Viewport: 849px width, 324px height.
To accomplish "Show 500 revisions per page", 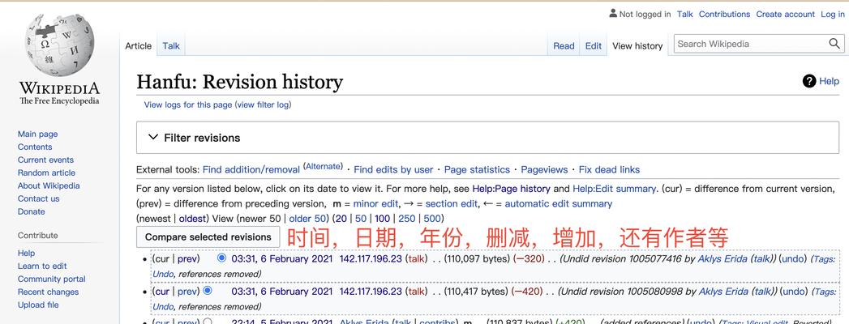I will click(432, 219).
